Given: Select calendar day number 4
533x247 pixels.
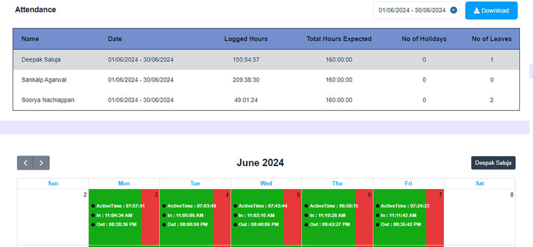Looking at the screenshot, I should tap(227, 195).
